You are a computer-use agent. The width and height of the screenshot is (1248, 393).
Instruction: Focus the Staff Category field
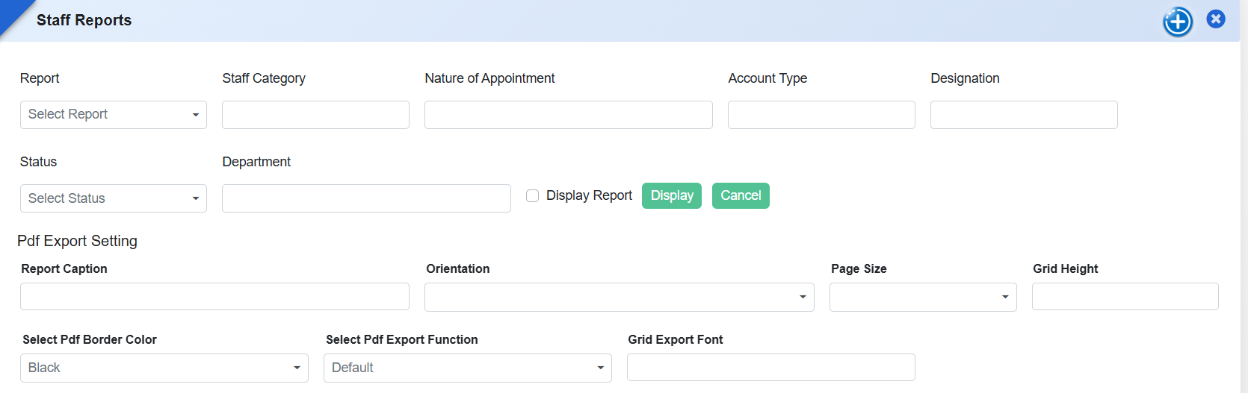click(x=315, y=115)
